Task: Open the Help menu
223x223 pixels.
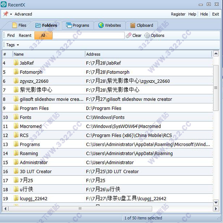Action: [x=192, y=14]
